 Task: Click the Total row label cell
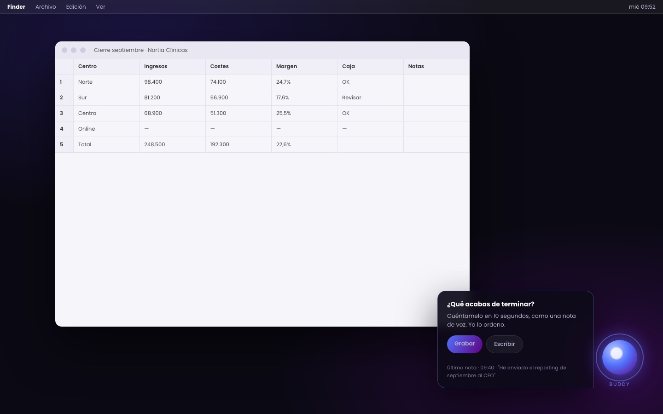click(x=106, y=144)
